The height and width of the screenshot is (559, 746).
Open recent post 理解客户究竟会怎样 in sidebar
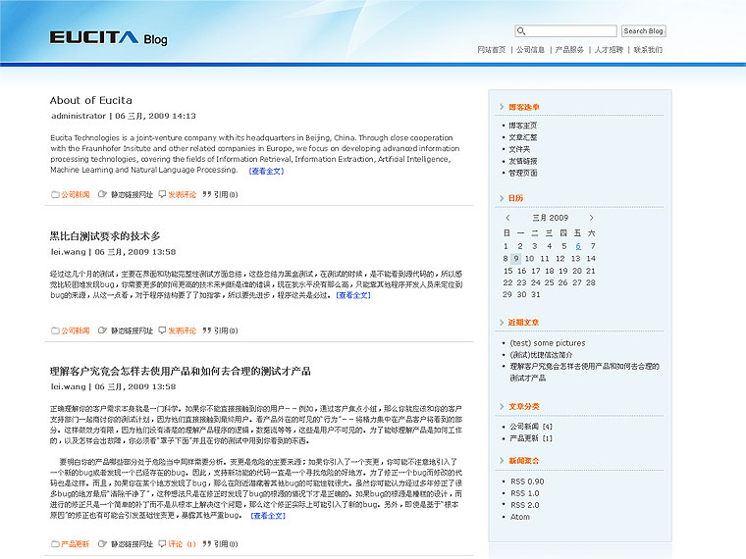(585, 373)
